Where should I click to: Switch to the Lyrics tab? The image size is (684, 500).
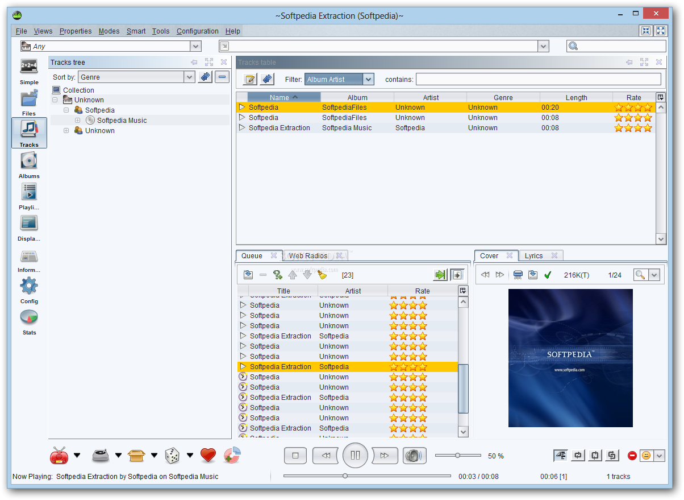pos(533,256)
